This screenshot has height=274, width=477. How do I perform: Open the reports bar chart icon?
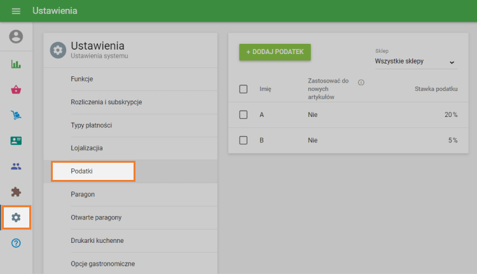pos(16,64)
